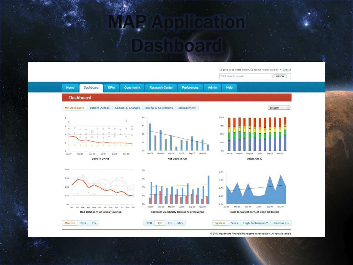
Task: Click the red Dashboard header text
Action: click(80, 98)
